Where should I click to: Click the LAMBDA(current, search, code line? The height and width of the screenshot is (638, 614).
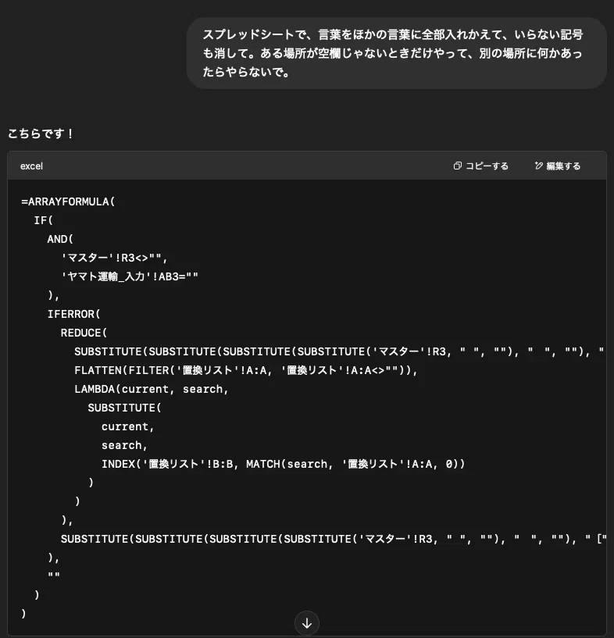[x=151, y=389]
